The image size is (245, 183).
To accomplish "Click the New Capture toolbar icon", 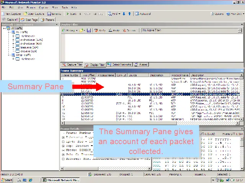I will click(x=3, y=14).
